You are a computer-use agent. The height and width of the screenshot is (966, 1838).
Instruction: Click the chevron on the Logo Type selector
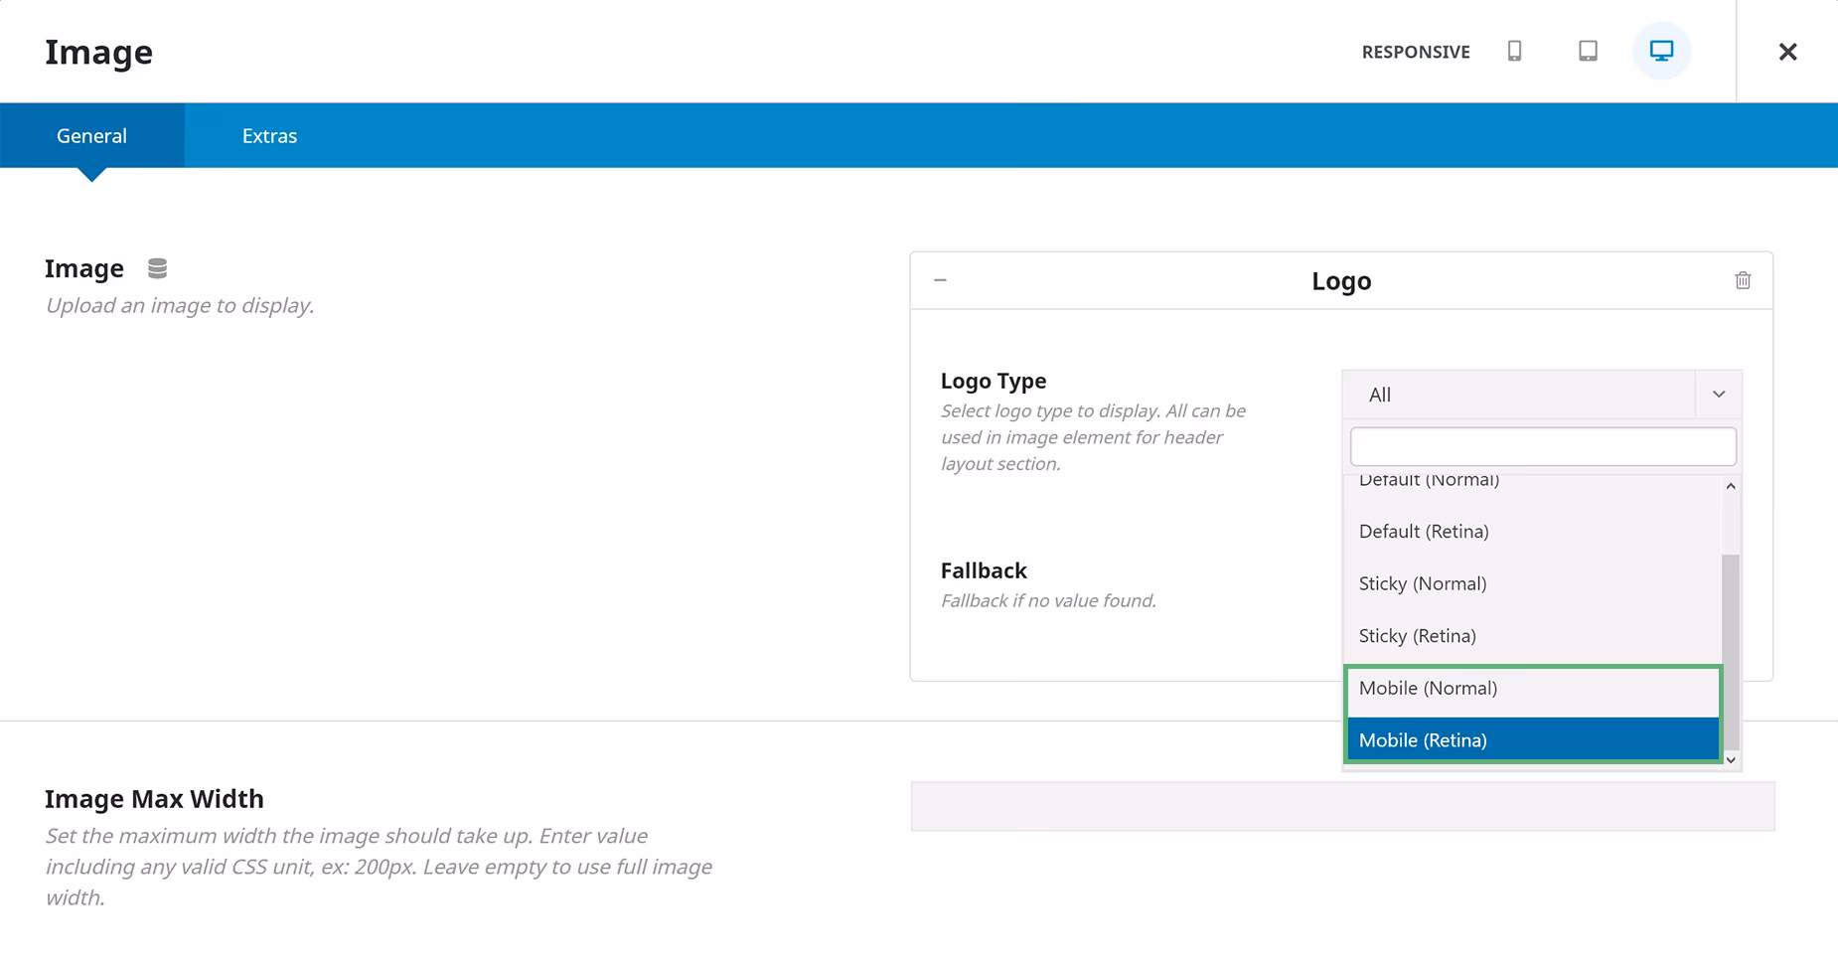coord(1718,394)
